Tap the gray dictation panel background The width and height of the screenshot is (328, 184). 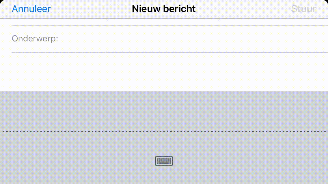164,110
